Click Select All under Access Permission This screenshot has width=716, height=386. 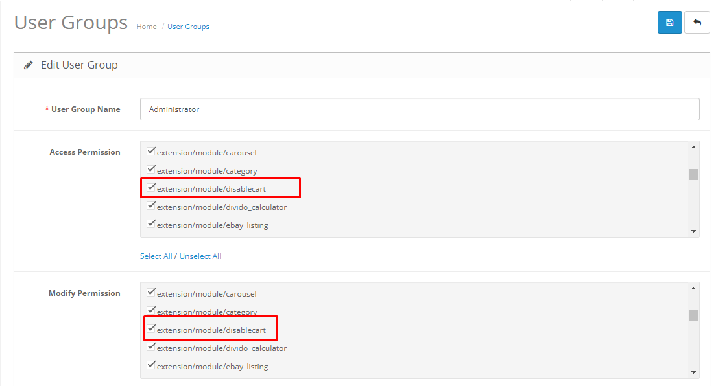tap(156, 256)
